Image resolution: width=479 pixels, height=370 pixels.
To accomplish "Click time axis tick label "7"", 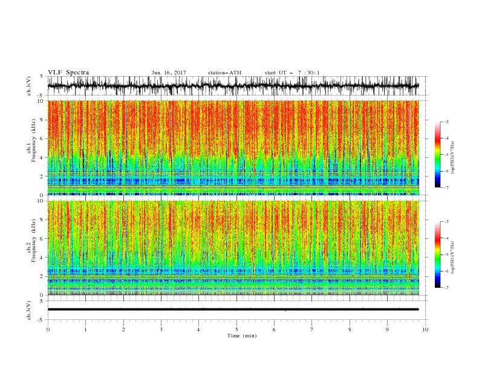I will (312, 329).
